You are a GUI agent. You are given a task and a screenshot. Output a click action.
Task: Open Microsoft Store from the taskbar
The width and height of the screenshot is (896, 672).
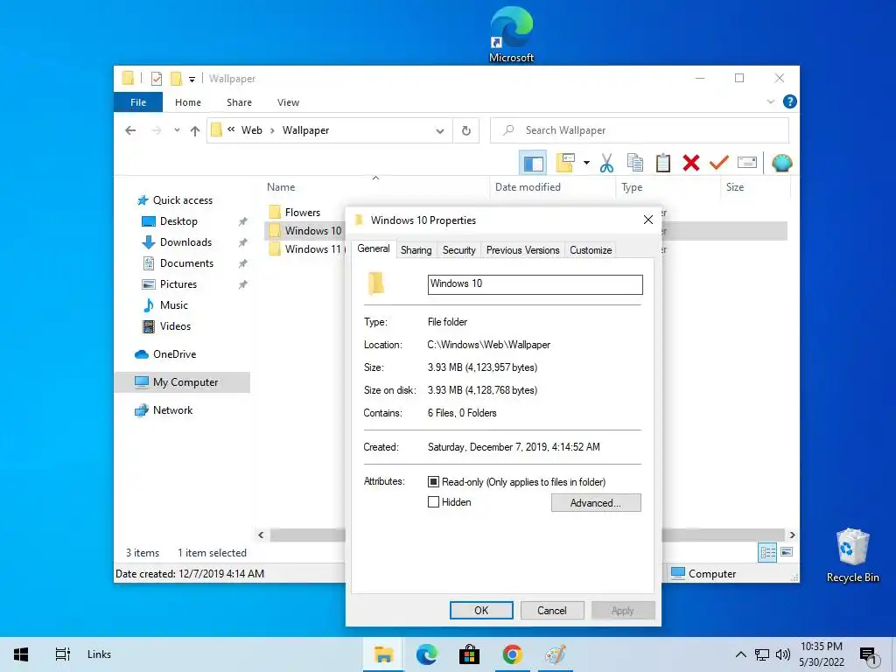(x=469, y=654)
